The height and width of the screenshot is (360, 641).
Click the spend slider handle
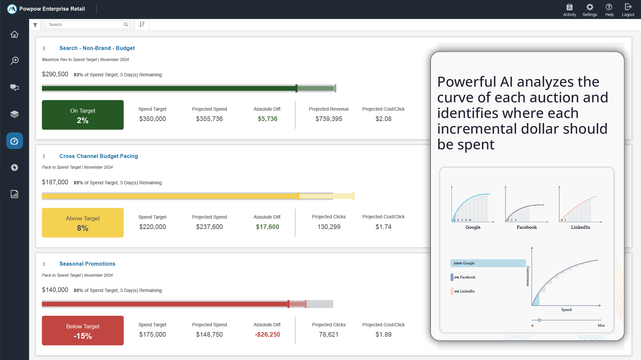click(x=540, y=320)
